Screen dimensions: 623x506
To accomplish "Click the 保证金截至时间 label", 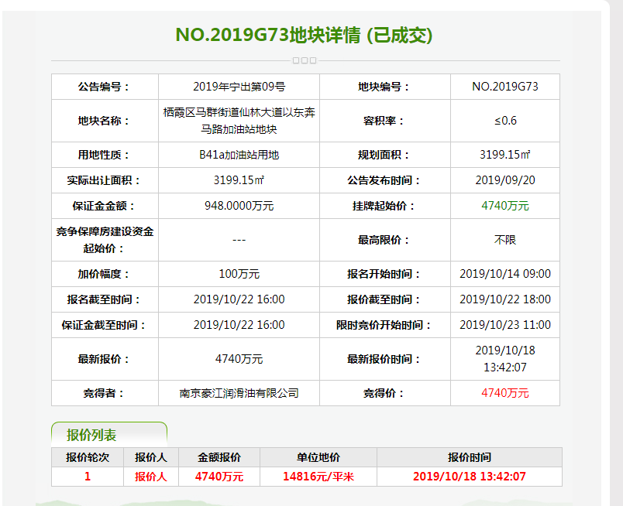I will (105, 325).
